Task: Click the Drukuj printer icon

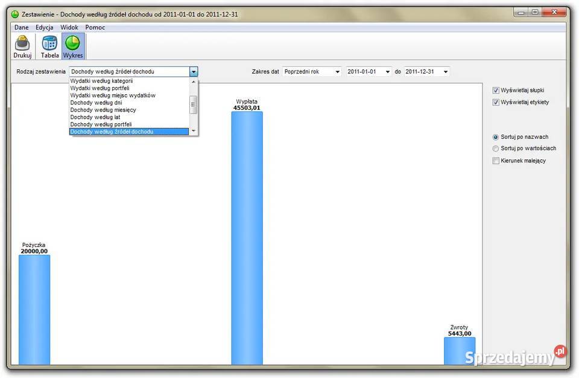Action: (x=22, y=46)
